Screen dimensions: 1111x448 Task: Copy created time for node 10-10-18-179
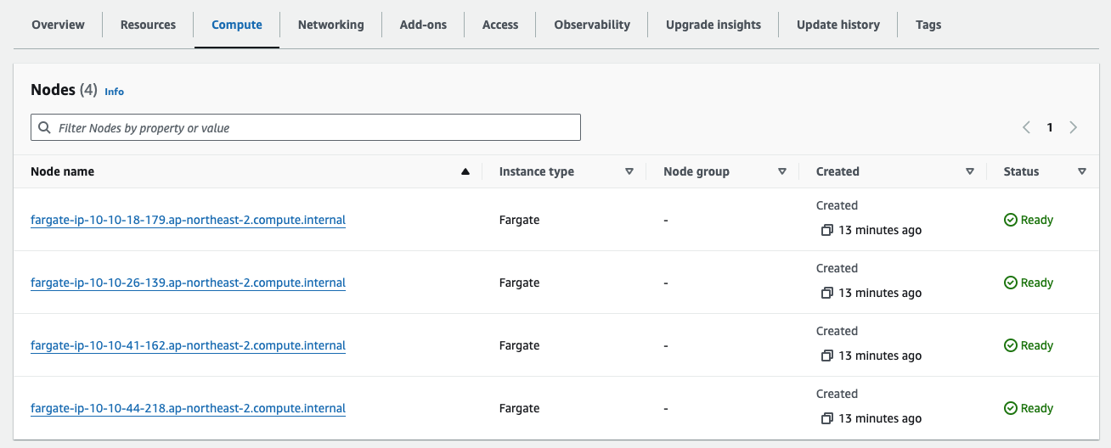pyautogui.click(x=827, y=231)
